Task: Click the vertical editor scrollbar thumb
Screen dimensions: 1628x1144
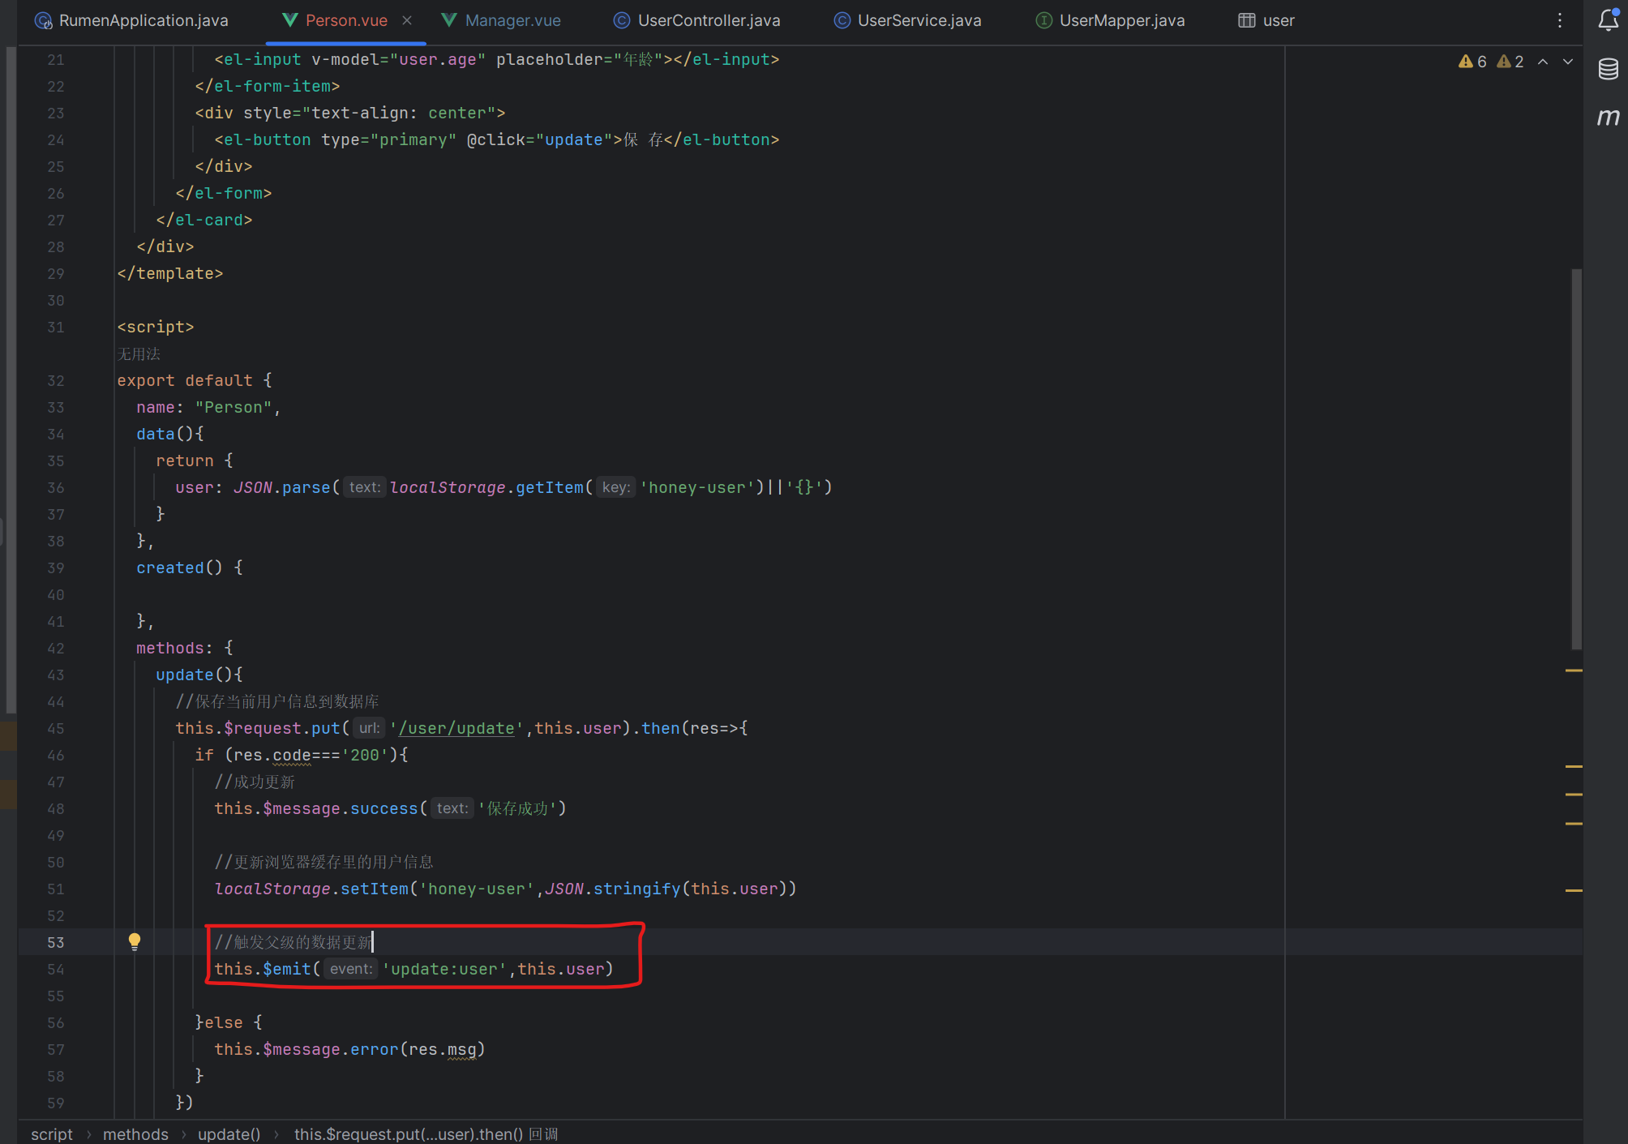Action: click(1576, 458)
